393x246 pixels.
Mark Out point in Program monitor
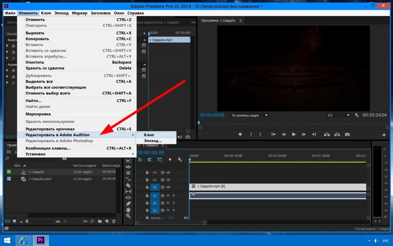point(260,134)
